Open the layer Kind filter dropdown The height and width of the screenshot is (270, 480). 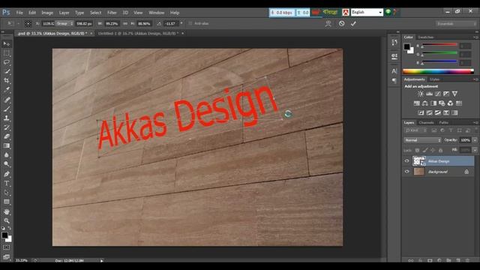pos(416,130)
